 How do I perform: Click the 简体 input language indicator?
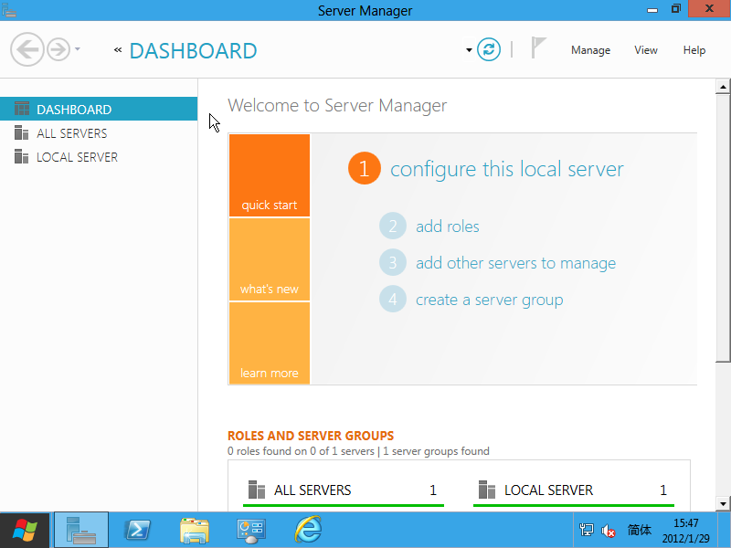[639, 530]
